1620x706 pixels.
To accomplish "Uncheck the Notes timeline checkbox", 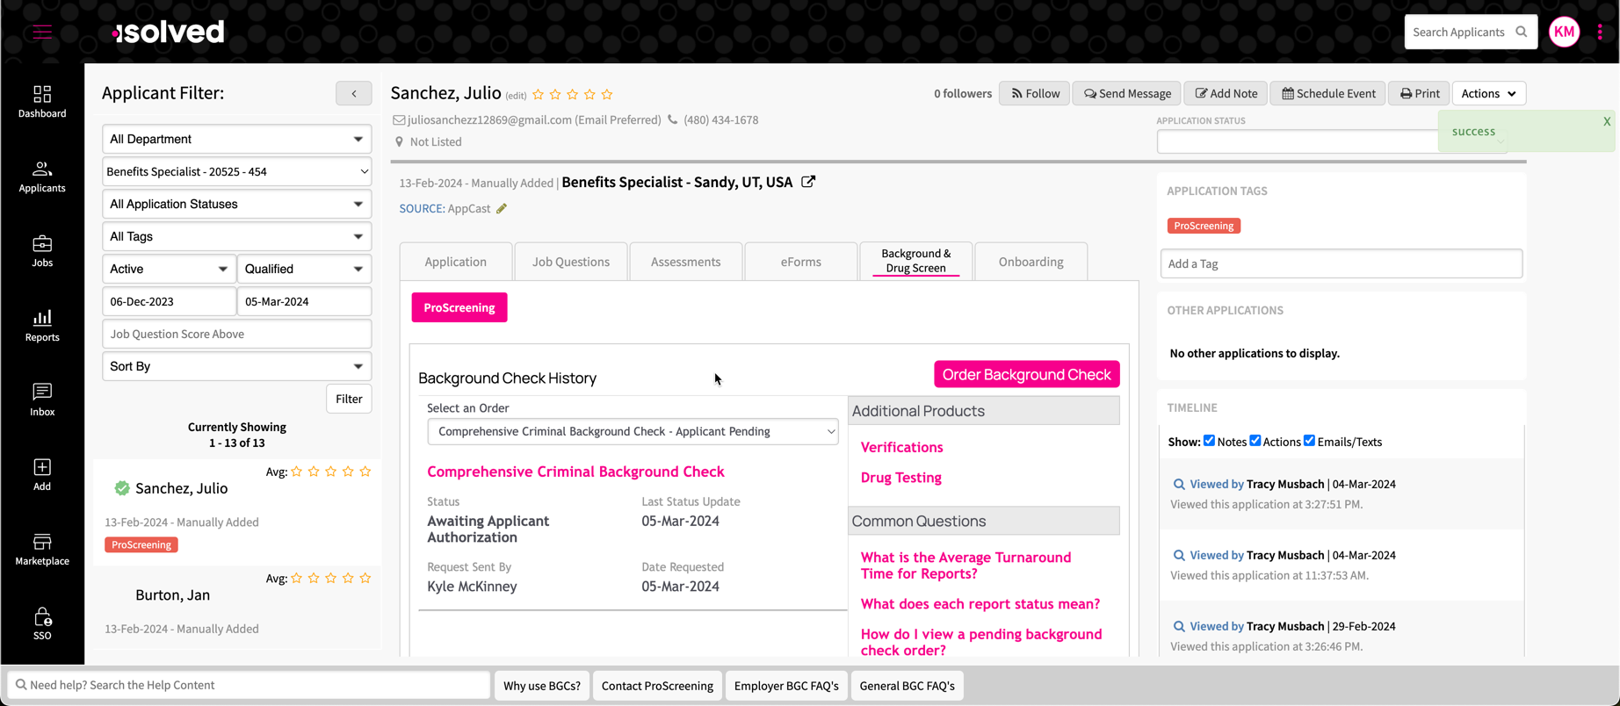I will pyautogui.click(x=1209, y=441).
